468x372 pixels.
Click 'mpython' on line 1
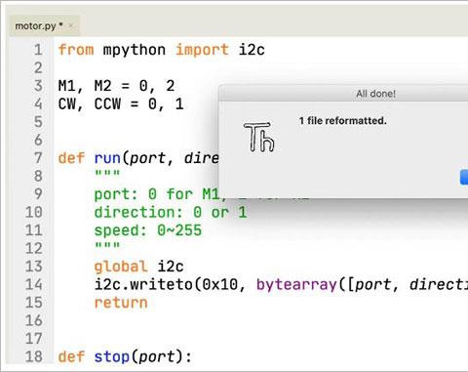135,50
